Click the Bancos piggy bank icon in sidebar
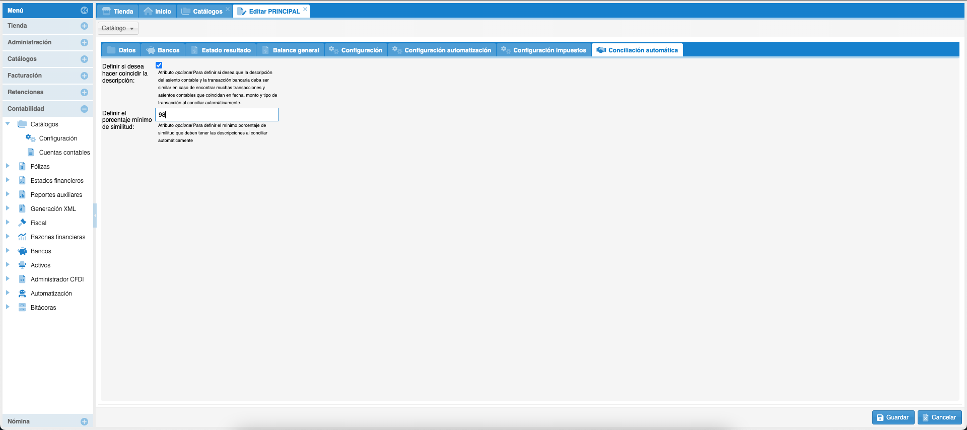The image size is (967, 430). click(22, 251)
